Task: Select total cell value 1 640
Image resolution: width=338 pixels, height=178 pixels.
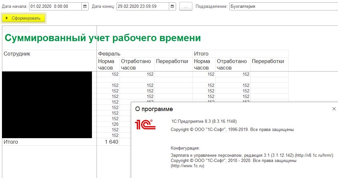Action: (x=108, y=142)
